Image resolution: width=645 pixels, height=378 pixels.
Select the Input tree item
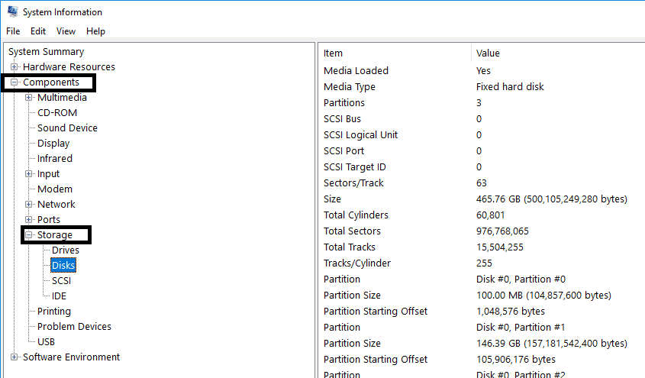[x=49, y=173]
